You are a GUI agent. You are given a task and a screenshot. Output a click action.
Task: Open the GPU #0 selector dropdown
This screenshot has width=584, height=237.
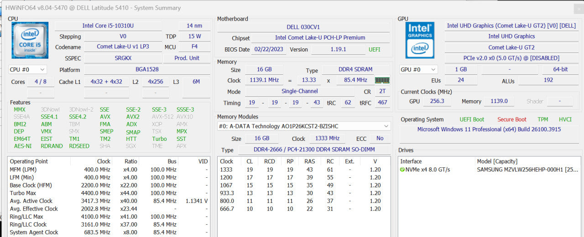click(418, 70)
